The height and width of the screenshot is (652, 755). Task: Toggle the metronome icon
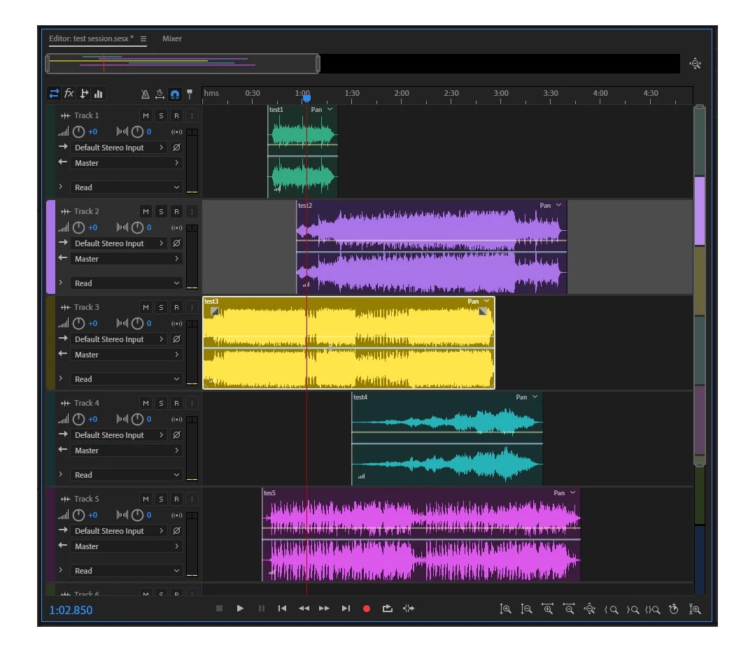[145, 94]
